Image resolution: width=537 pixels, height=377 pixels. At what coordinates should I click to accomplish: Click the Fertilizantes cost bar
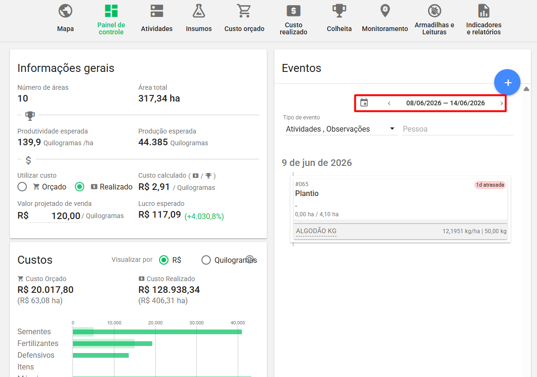click(x=112, y=344)
